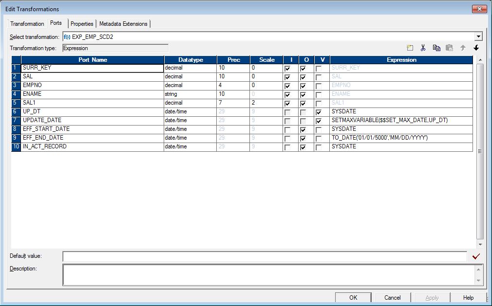Copy the selected port

(437, 47)
